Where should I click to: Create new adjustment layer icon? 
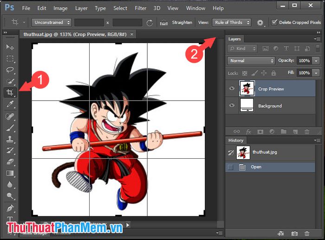pos(272,131)
